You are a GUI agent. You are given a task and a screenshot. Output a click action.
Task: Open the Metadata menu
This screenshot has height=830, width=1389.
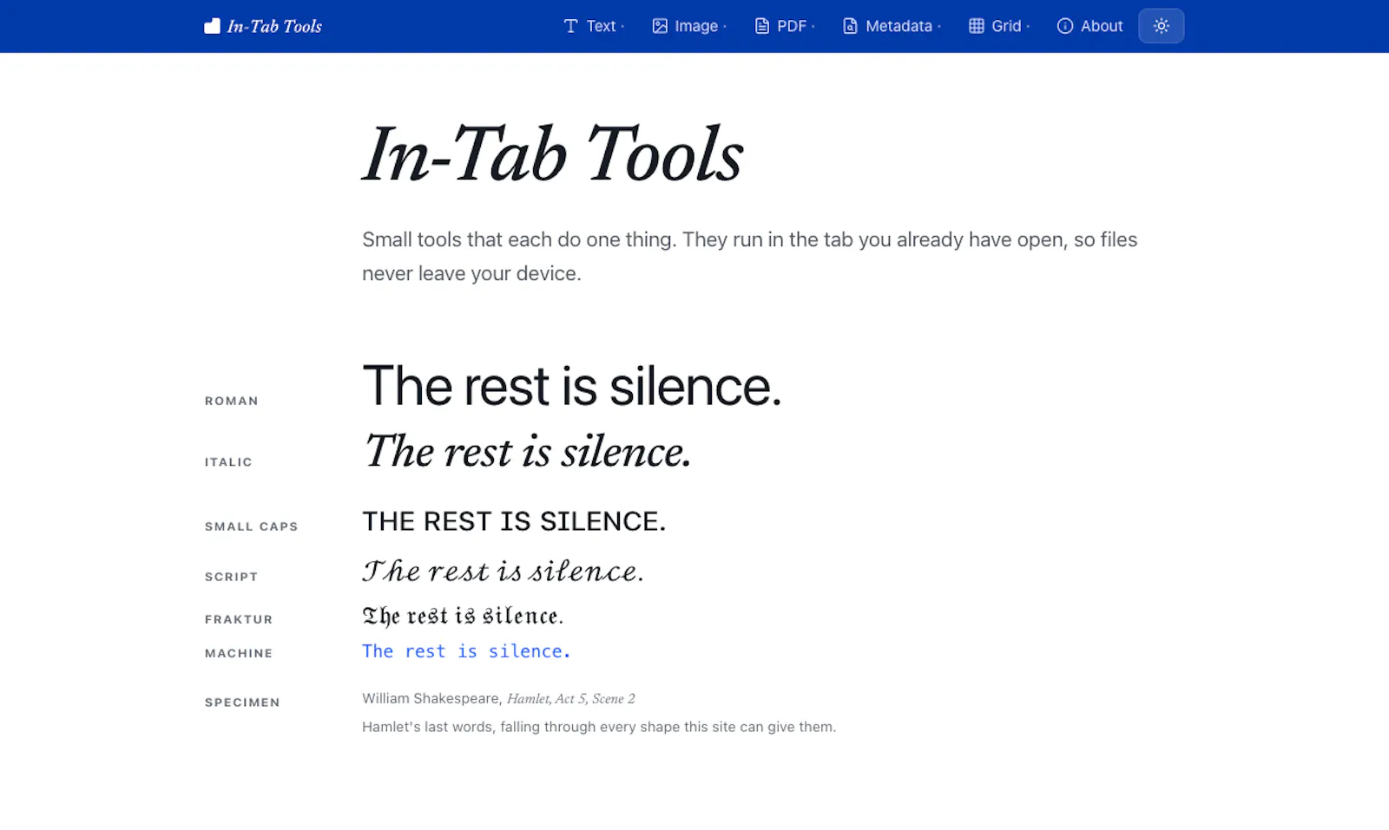pos(892,26)
